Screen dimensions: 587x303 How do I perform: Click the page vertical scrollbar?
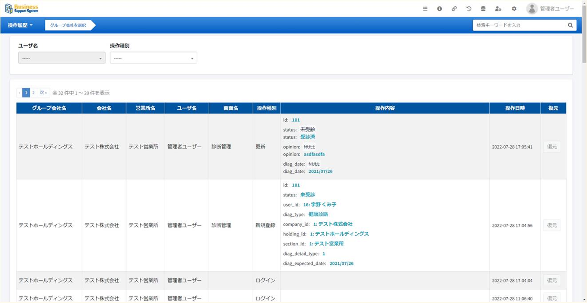pyautogui.click(x=584, y=151)
